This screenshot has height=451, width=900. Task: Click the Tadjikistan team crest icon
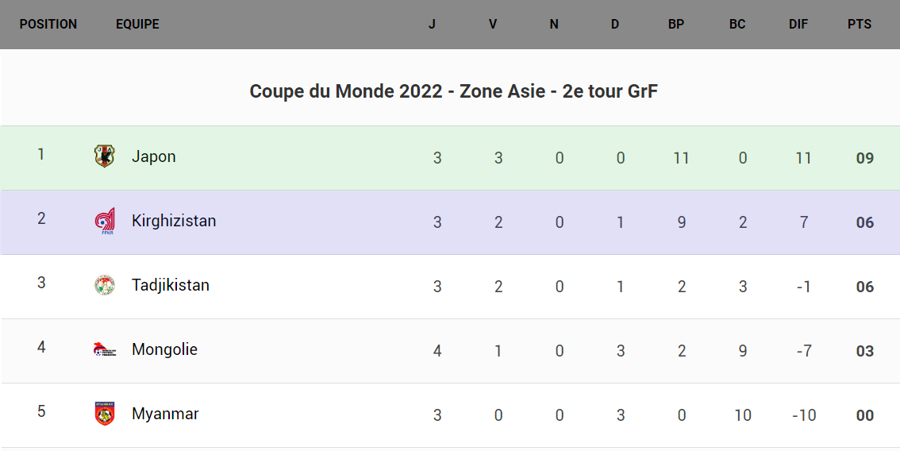(104, 285)
